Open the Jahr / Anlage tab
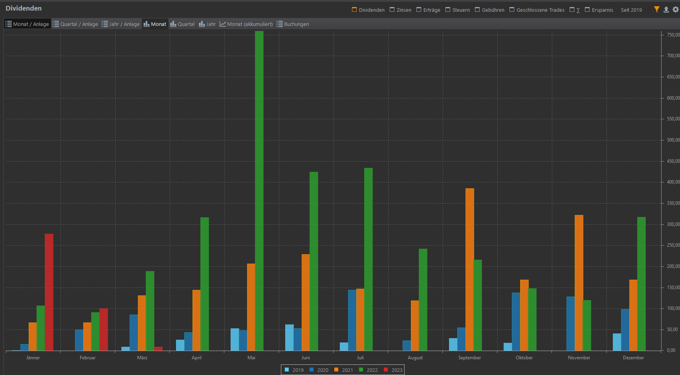The height and width of the screenshot is (375, 680). 121,24
